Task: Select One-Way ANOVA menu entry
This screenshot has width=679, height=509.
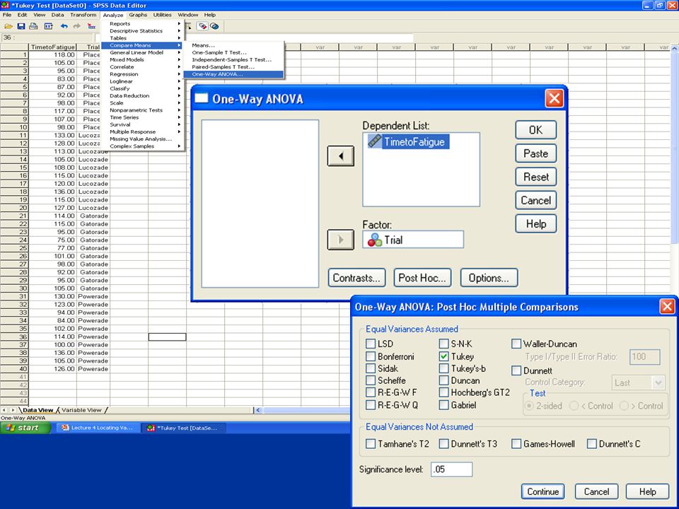Action: [233, 74]
